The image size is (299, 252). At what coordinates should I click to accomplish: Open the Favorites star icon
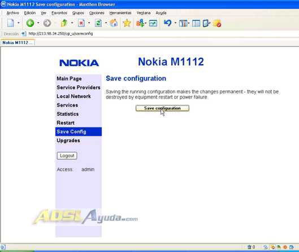127,23
